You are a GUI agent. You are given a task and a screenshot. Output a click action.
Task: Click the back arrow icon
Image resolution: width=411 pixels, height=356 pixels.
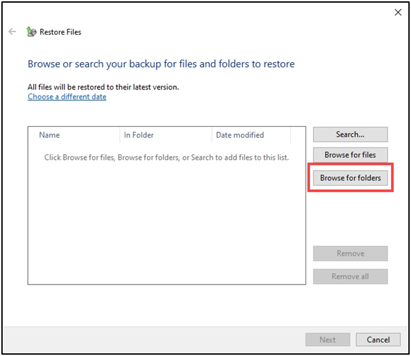pyautogui.click(x=12, y=32)
